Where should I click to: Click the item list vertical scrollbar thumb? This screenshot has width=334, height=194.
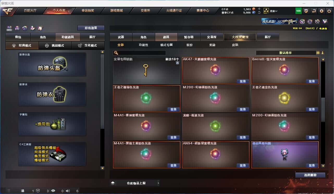323,110
